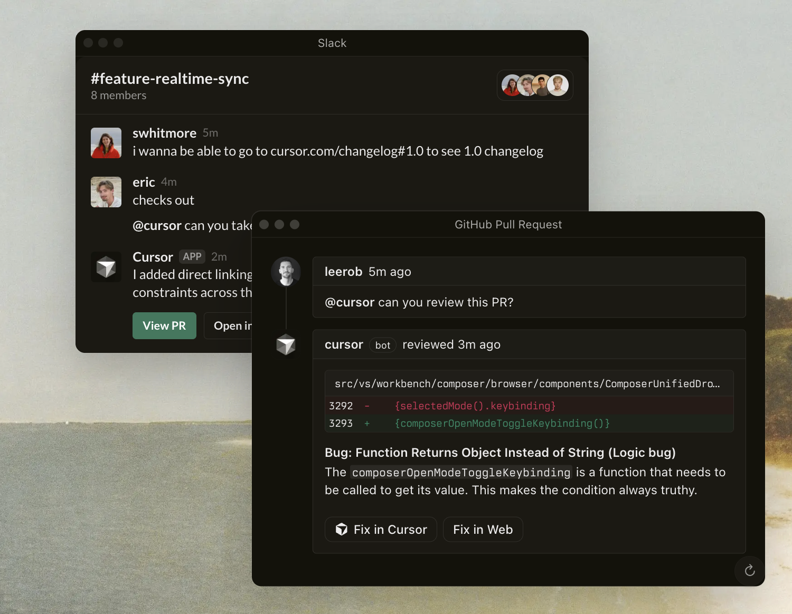792x614 pixels.
Task: Click Fix in Web button
Action: point(483,529)
